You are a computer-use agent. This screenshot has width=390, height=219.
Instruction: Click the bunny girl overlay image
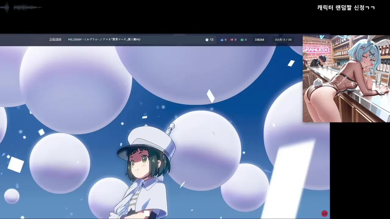346,79
